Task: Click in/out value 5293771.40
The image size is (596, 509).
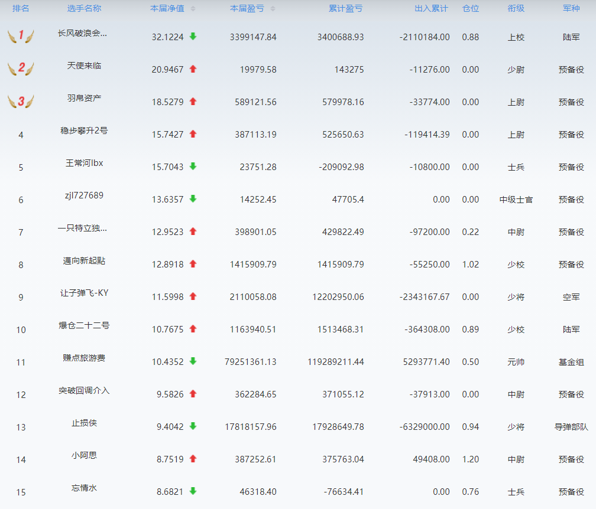Action: (426, 362)
